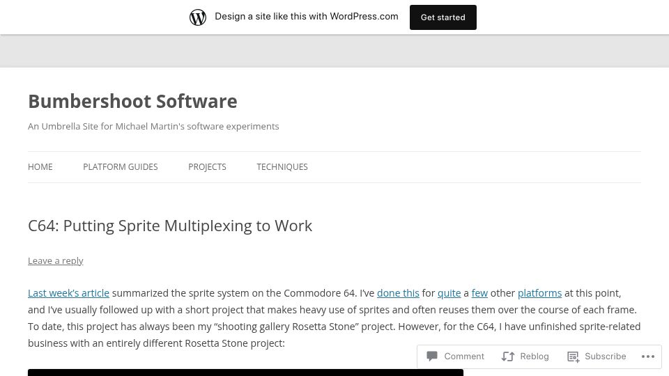Follow the 'done this' link
The image size is (669, 376).
pos(398,293)
